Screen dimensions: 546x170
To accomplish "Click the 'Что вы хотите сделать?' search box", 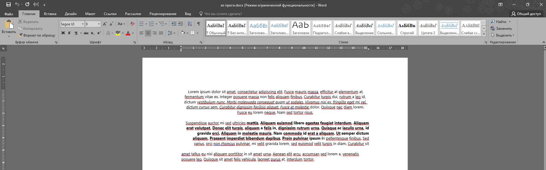I will (x=221, y=14).
